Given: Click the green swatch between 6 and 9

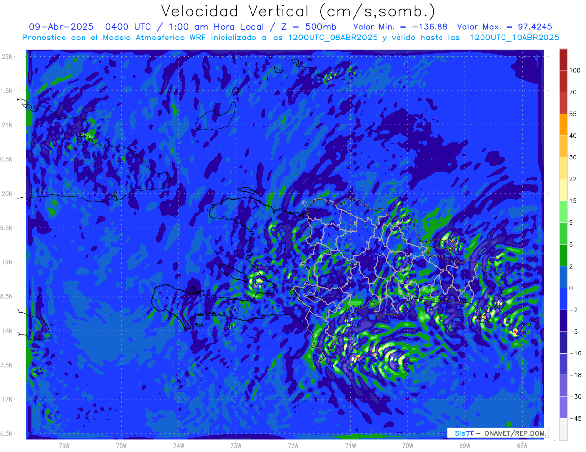Looking at the screenshot, I should [x=563, y=234].
